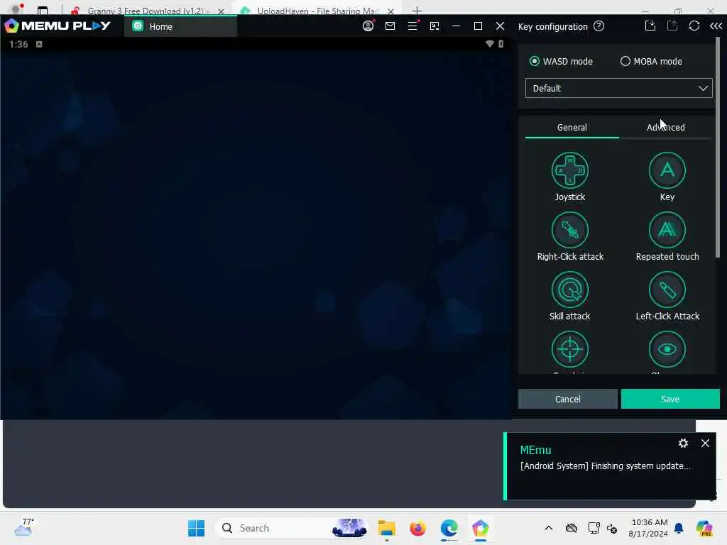Pick the crosshair aiming control
The image size is (727, 545).
570,349
